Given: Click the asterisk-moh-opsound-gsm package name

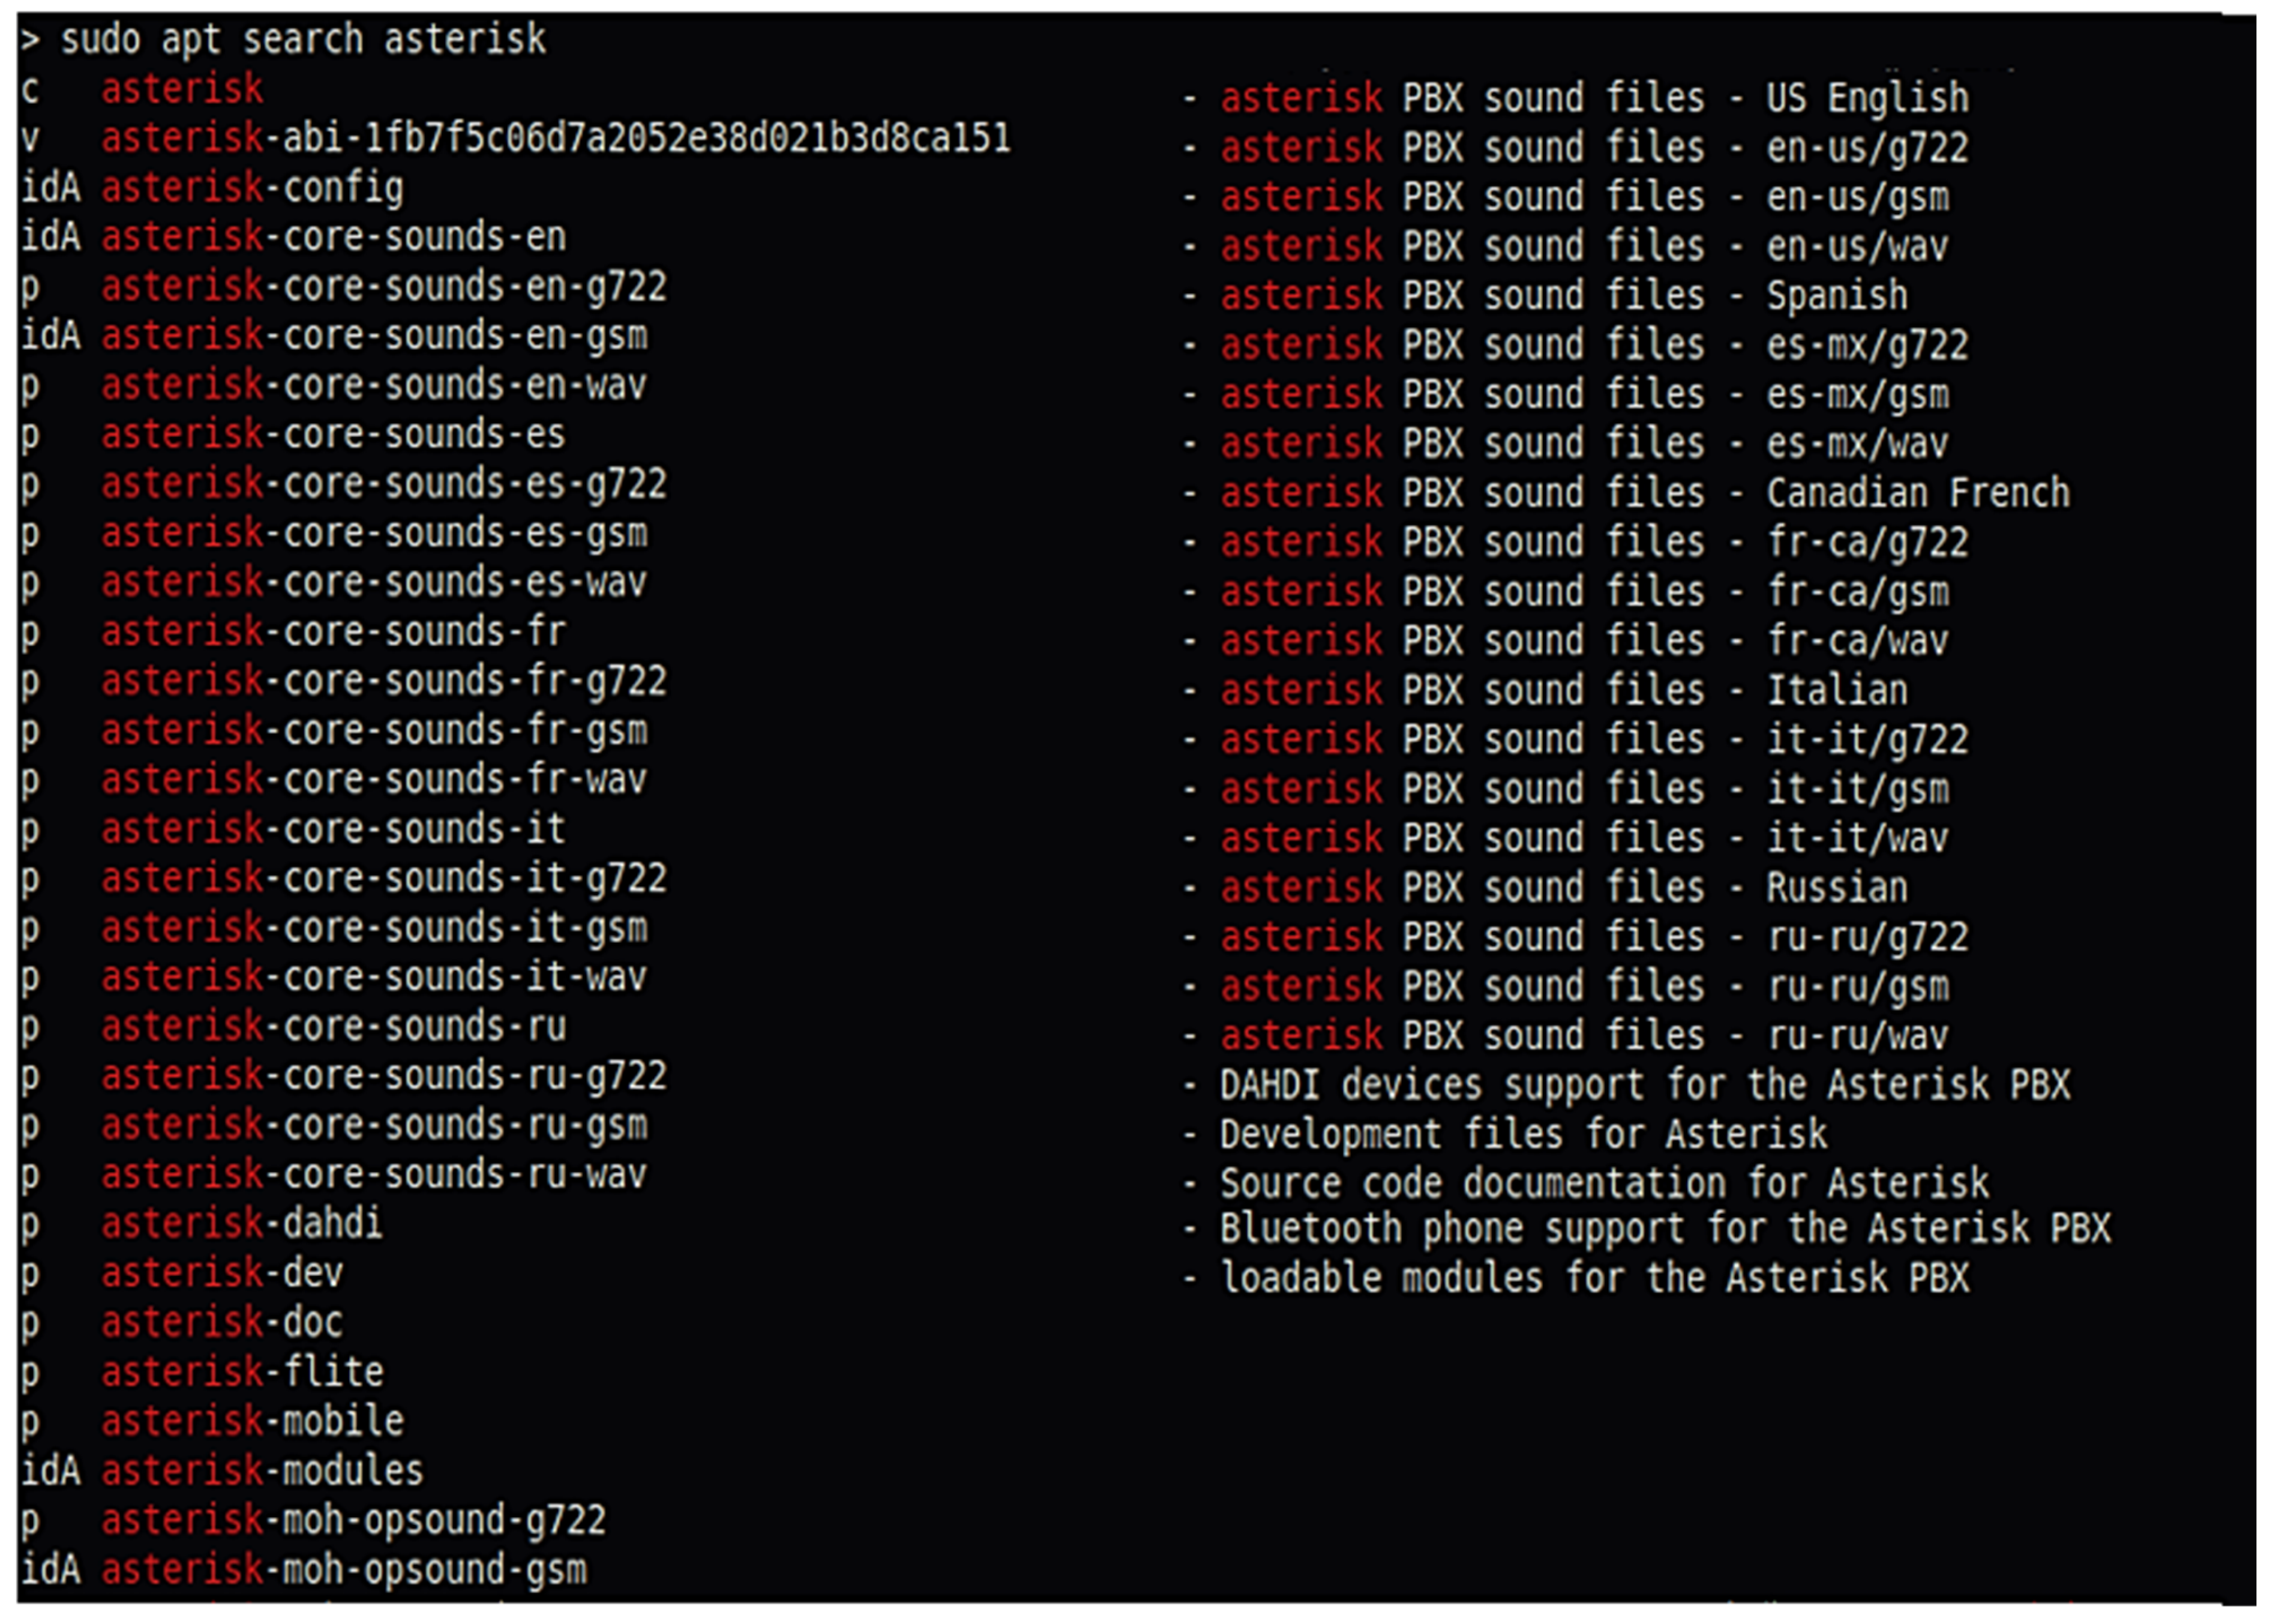Looking at the screenshot, I should (344, 1570).
